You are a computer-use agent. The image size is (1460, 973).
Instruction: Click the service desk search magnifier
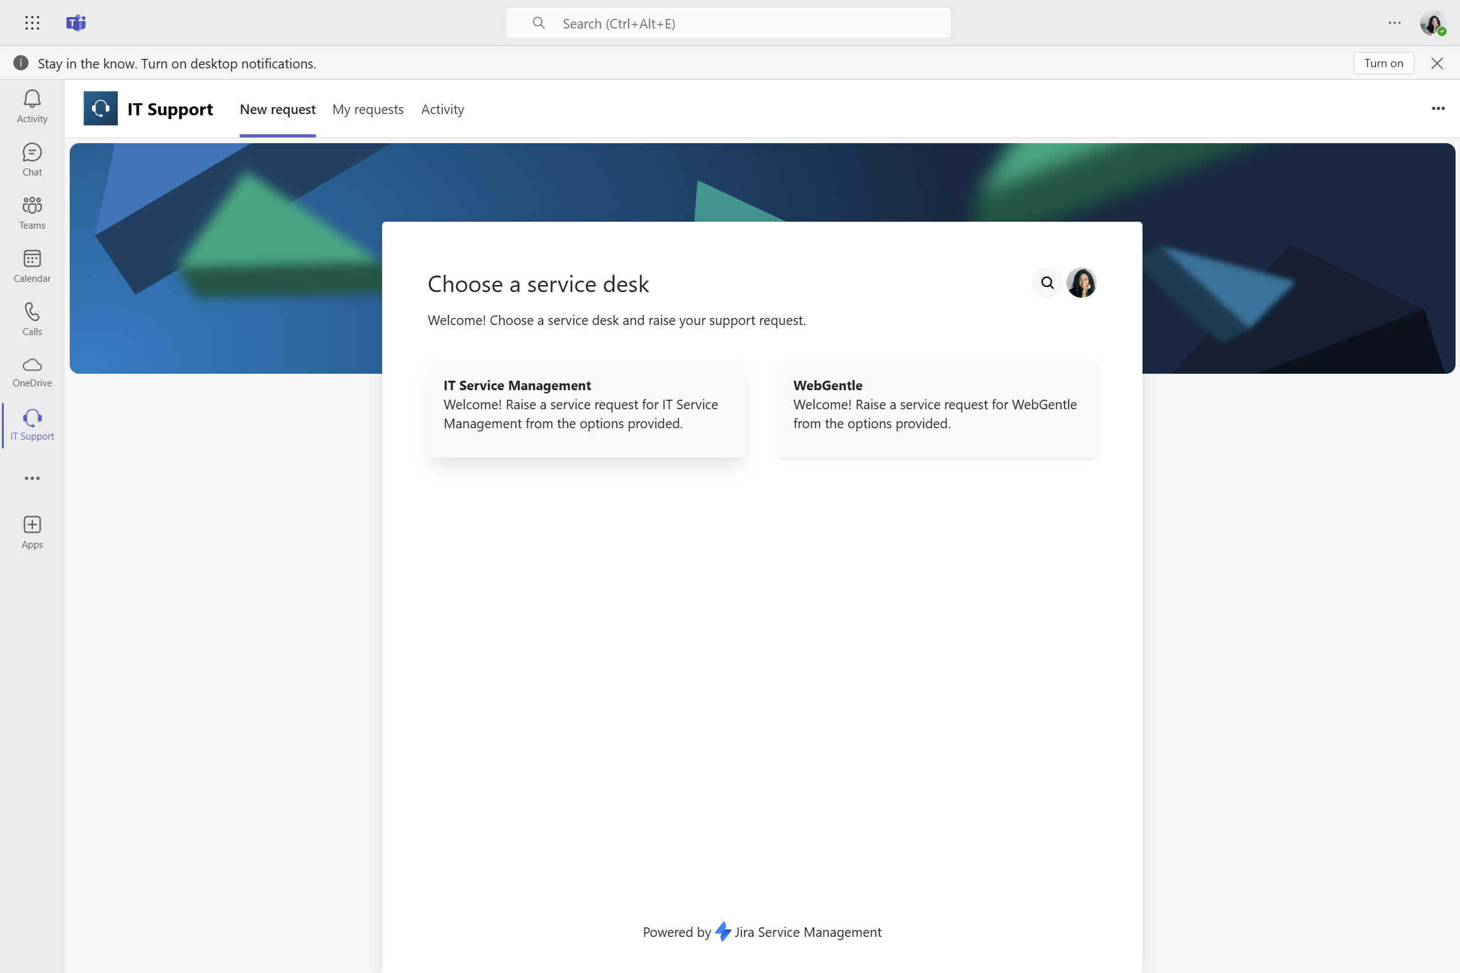(x=1047, y=283)
